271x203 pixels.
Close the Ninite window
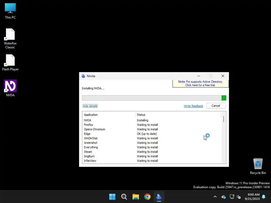click(x=223, y=76)
